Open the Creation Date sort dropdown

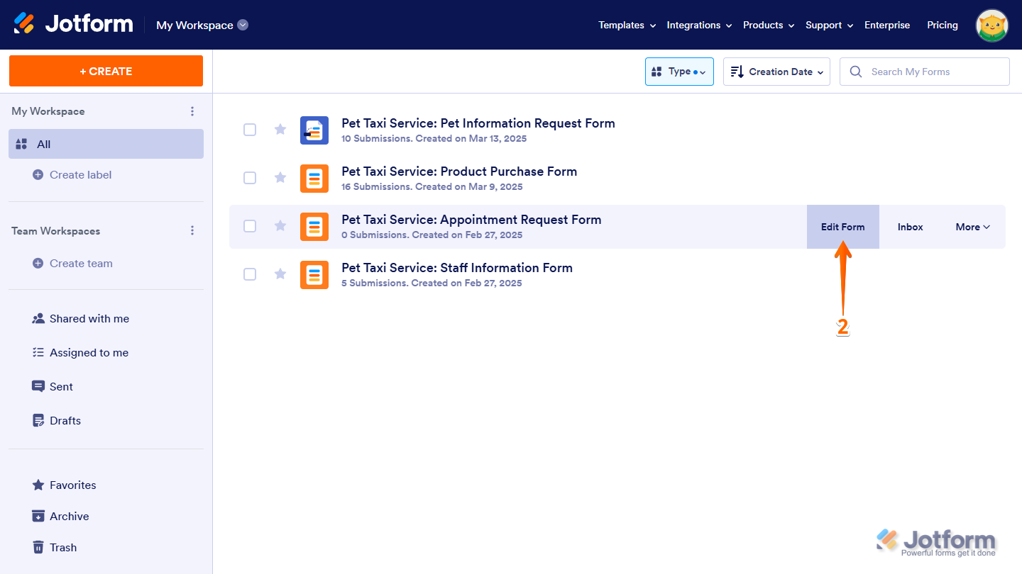(776, 72)
